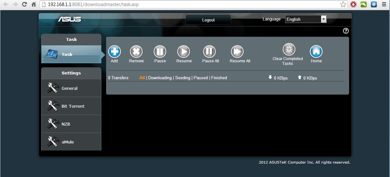Open the Language dropdown
Screen dimensions: 390x177
[306, 19]
